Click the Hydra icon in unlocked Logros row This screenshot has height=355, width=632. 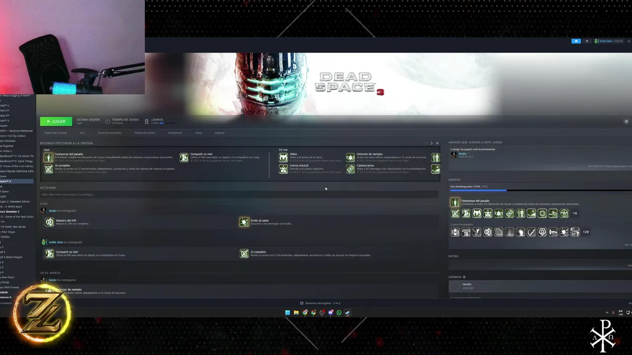477,213
